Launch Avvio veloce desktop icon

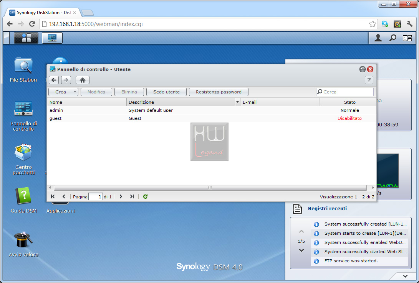pyautogui.click(x=23, y=244)
